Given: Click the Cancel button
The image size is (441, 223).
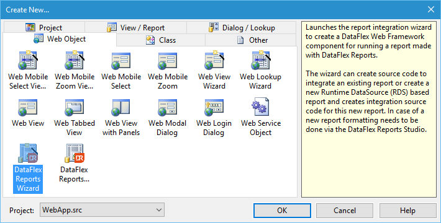Looking at the screenshot, I should (x=345, y=211).
